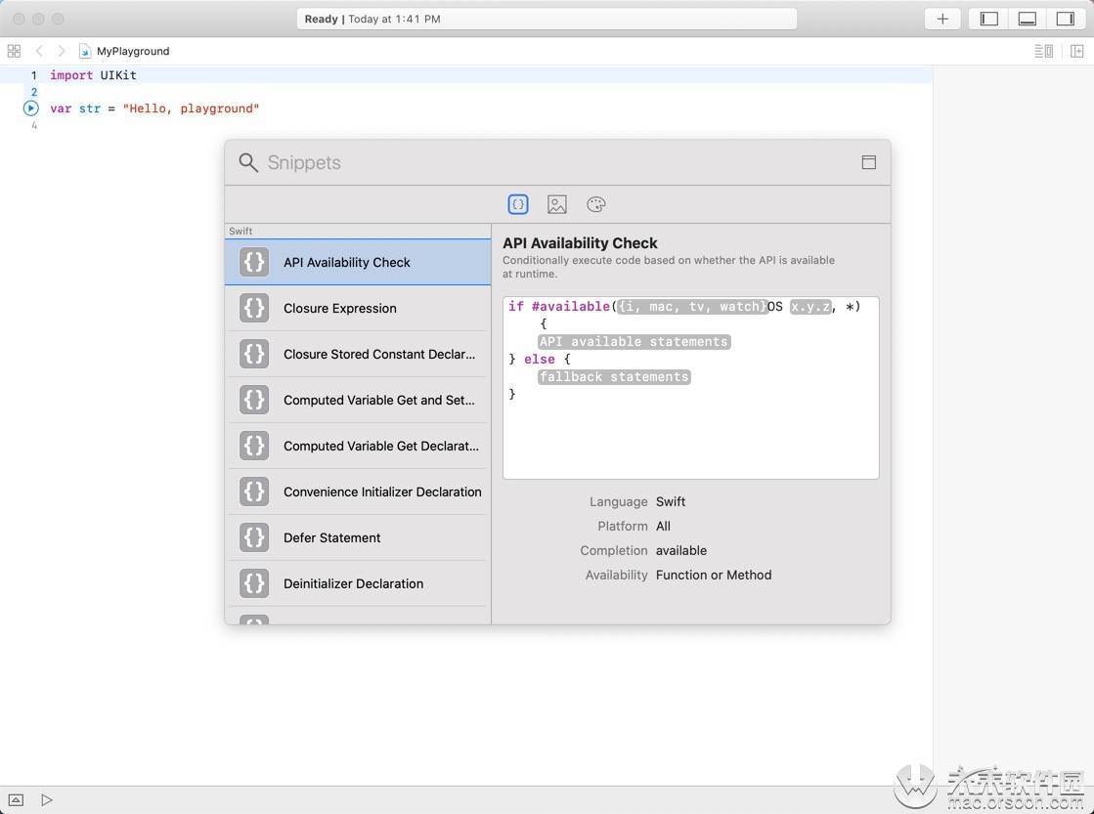Add an editor split with the add-editor icon
The width and height of the screenshot is (1094, 814).
click(1078, 51)
